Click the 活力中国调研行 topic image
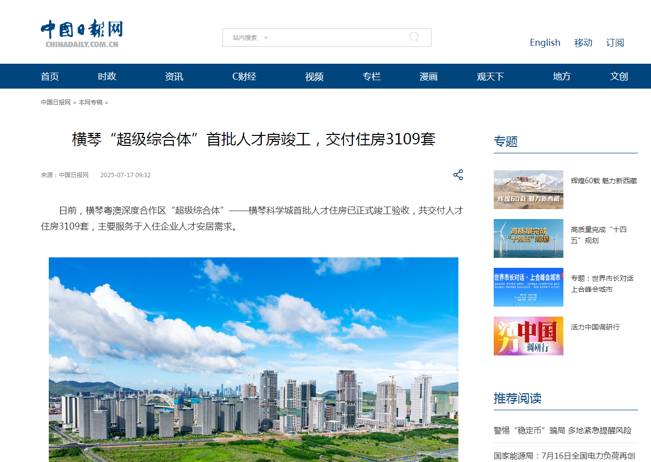The width and height of the screenshot is (651, 462). click(x=528, y=336)
